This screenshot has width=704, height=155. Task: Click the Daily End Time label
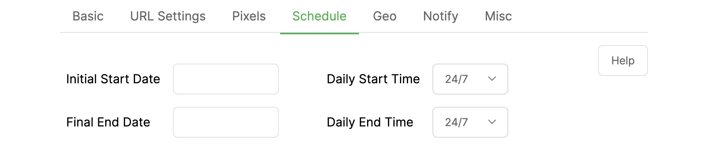[x=370, y=122]
